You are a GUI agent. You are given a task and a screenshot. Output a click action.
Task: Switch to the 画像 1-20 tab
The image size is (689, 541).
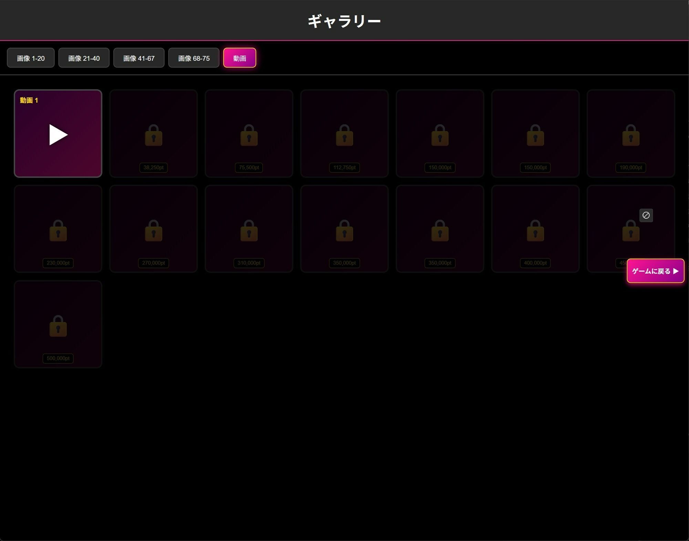[30, 58]
